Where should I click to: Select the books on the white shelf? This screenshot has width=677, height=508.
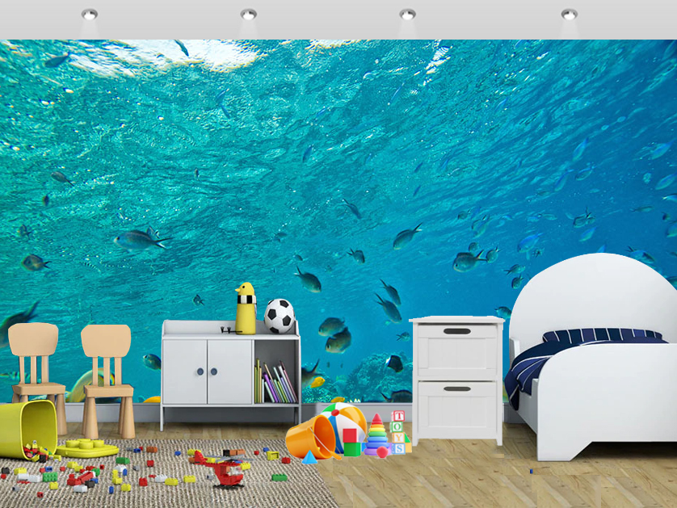(x=274, y=384)
